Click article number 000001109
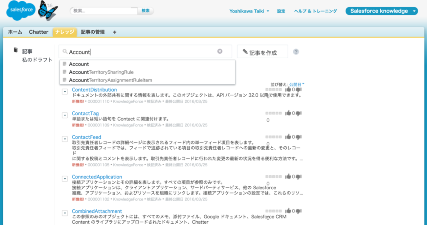The height and width of the screenshot is (225, 427). tap(99, 125)
